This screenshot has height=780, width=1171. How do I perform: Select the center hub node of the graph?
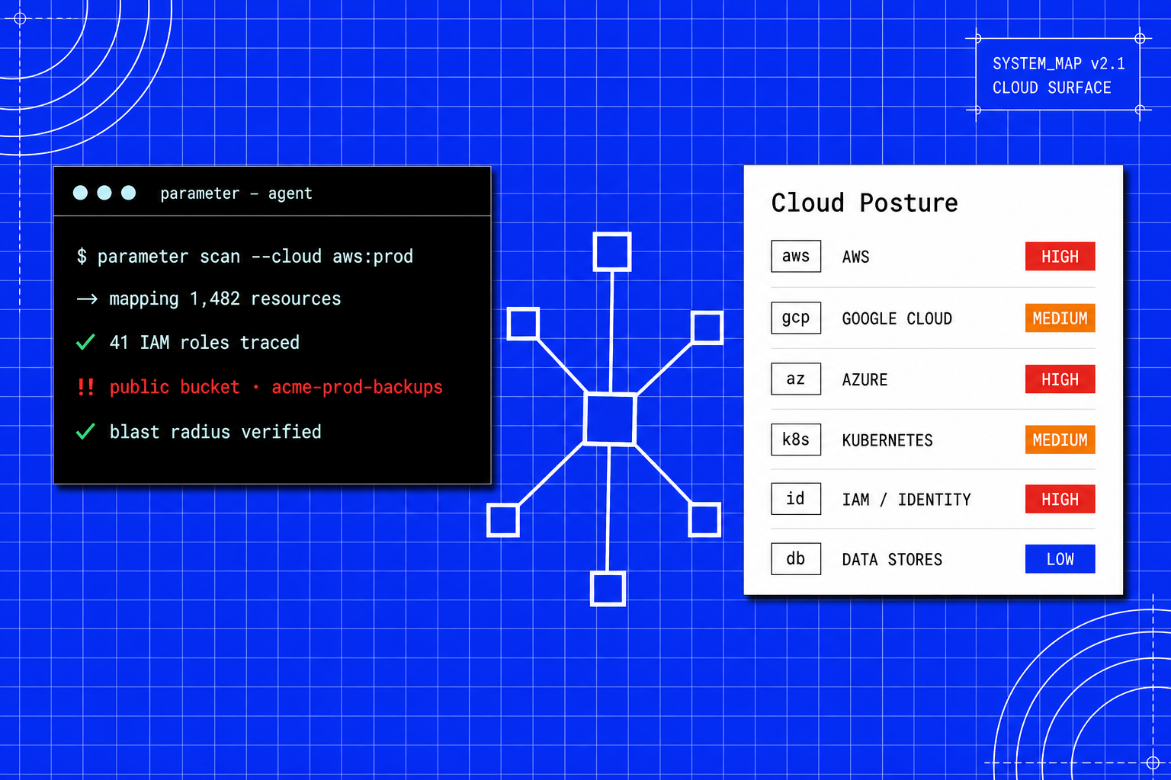610,419
